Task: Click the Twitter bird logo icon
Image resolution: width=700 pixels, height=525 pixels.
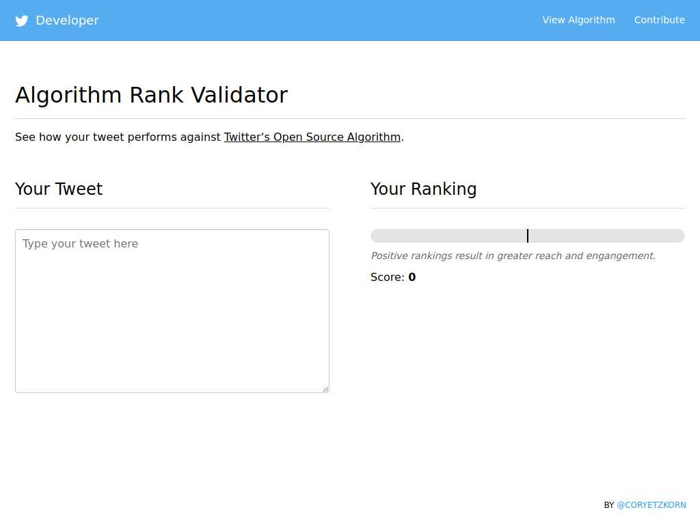Action: pos(22,21)
